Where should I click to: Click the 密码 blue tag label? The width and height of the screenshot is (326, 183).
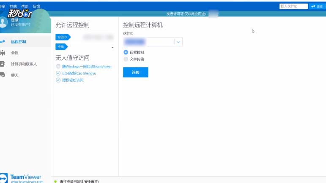point(62,47)
